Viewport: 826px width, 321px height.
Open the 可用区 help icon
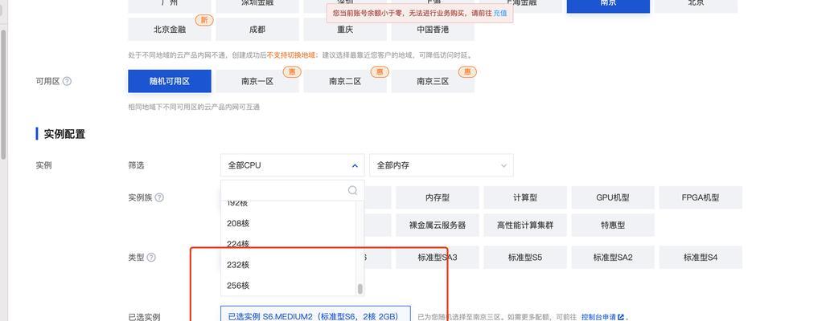click(x=67, y=81)
